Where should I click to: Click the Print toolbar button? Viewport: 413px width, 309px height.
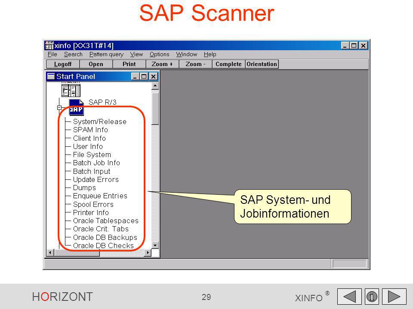[129, 64]
